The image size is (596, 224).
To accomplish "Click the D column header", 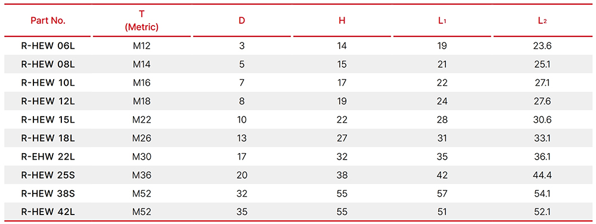I will 242,20.
